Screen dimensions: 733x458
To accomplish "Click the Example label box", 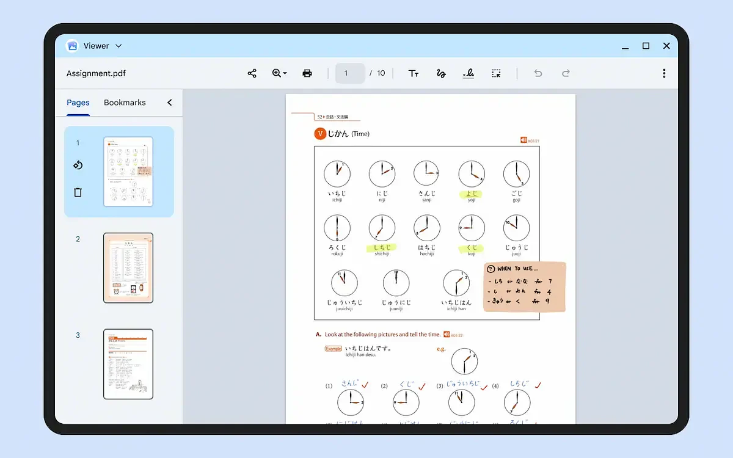I will coord(334,349).
